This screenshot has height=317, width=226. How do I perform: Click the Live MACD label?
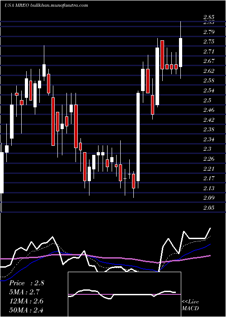click(x=190, y=305)
